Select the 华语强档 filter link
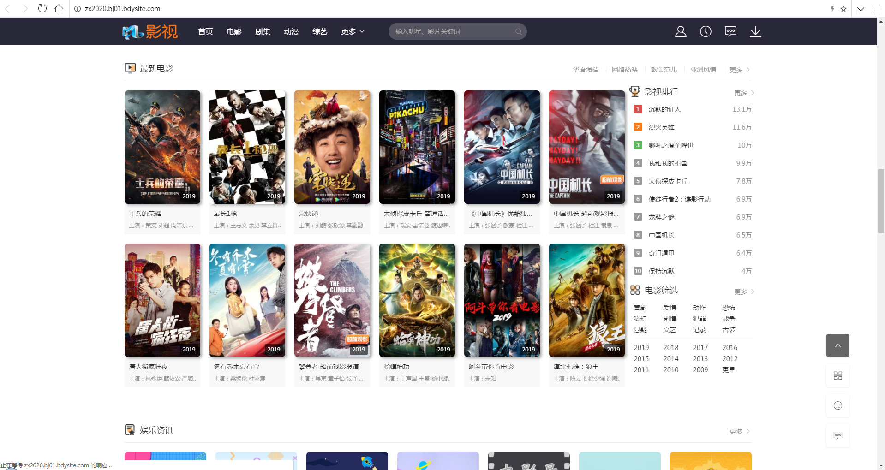This screenshot has height=470, width=885. [585, 70]
